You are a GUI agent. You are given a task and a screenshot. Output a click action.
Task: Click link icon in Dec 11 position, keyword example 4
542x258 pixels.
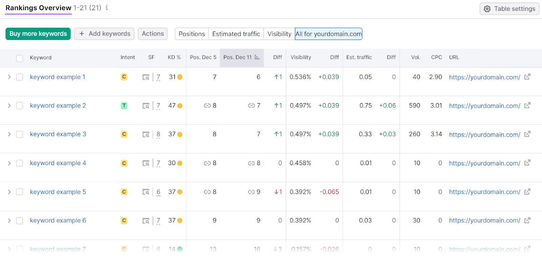click(251, 163)
